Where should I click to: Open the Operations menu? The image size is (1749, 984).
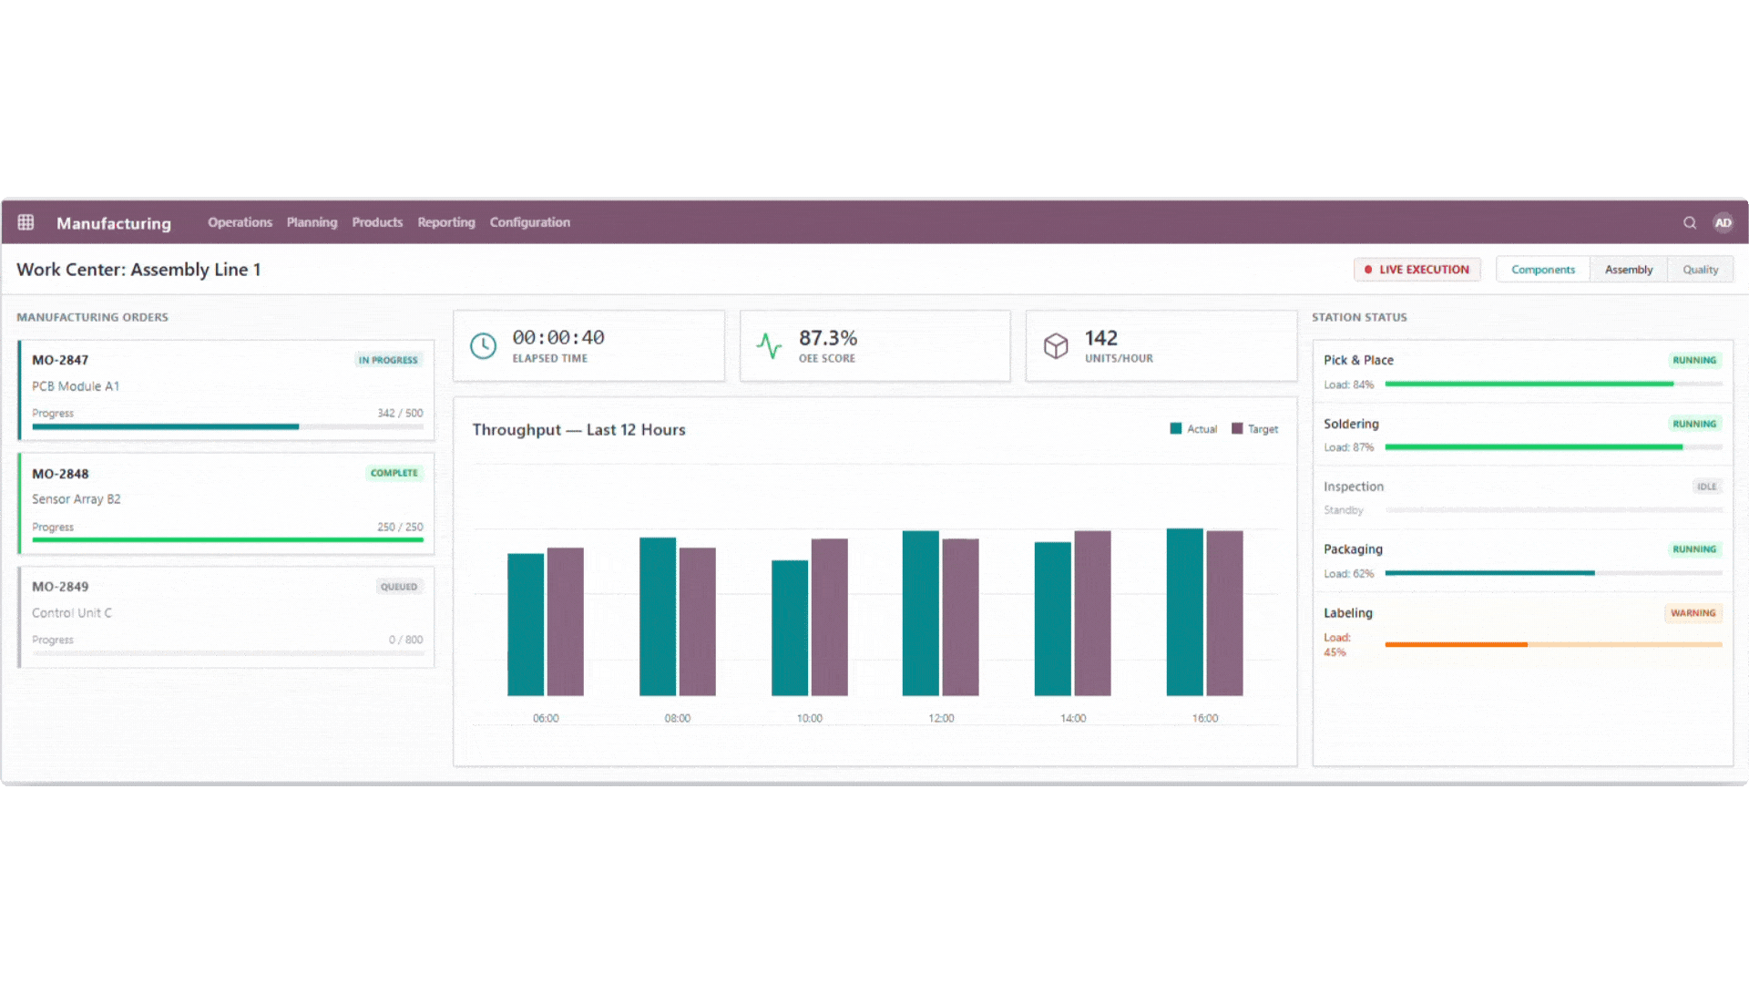pyautogui.click(x=240, y=221)
